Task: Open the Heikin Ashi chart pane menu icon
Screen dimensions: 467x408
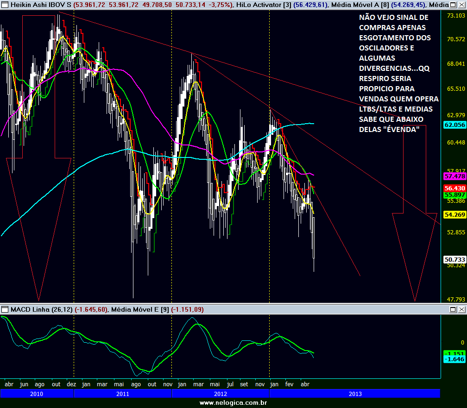Action: point(5,5)
